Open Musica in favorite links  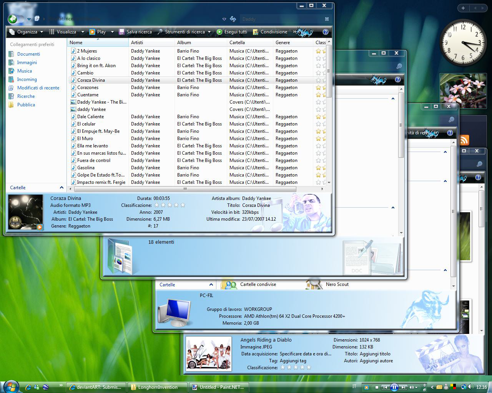25,71
